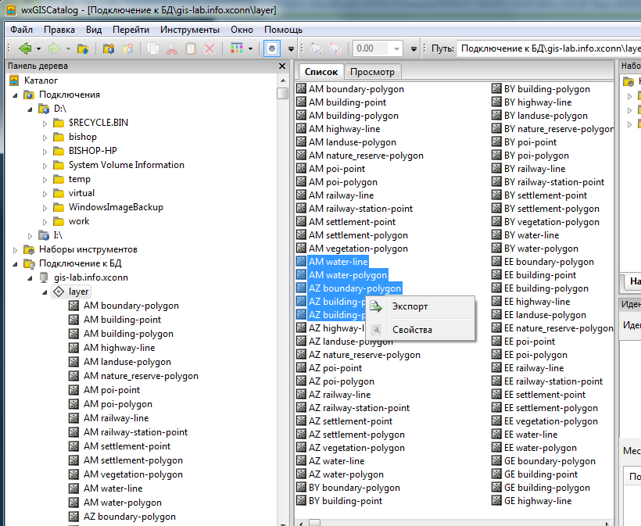Open the 0.00 scale combo box
Screen dimensions: 641x526
pyautogui.click(x=378, y=48)
